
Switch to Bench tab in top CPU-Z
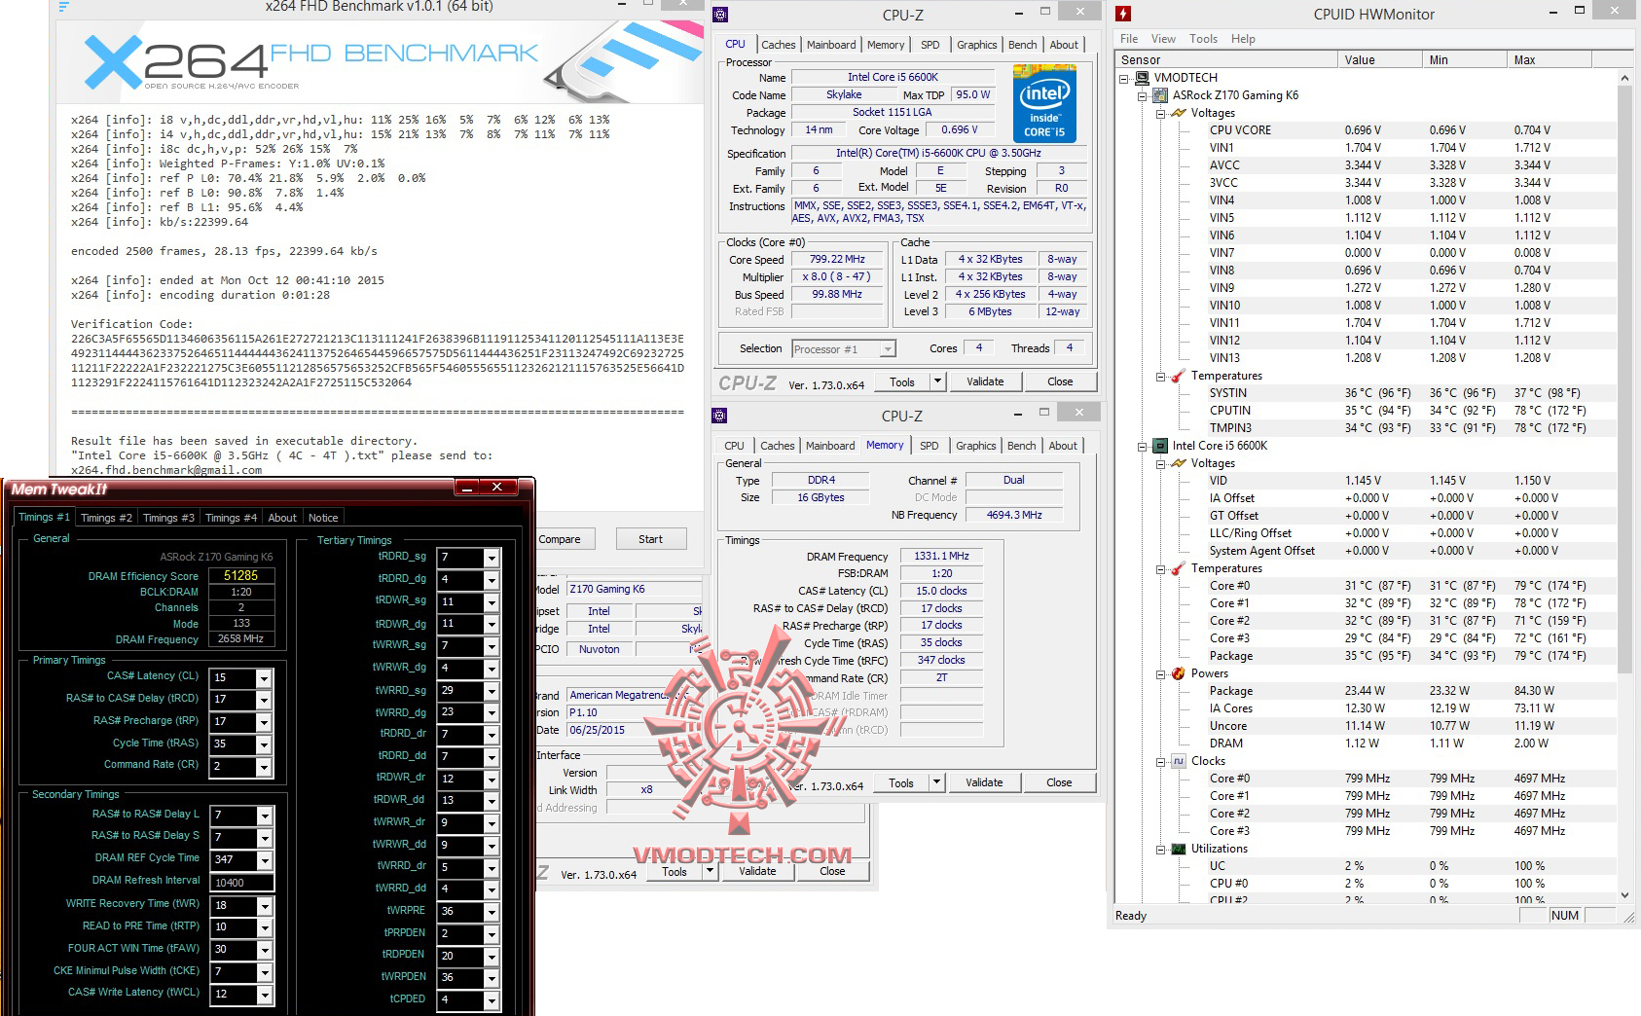click(x=1022, y=45)
